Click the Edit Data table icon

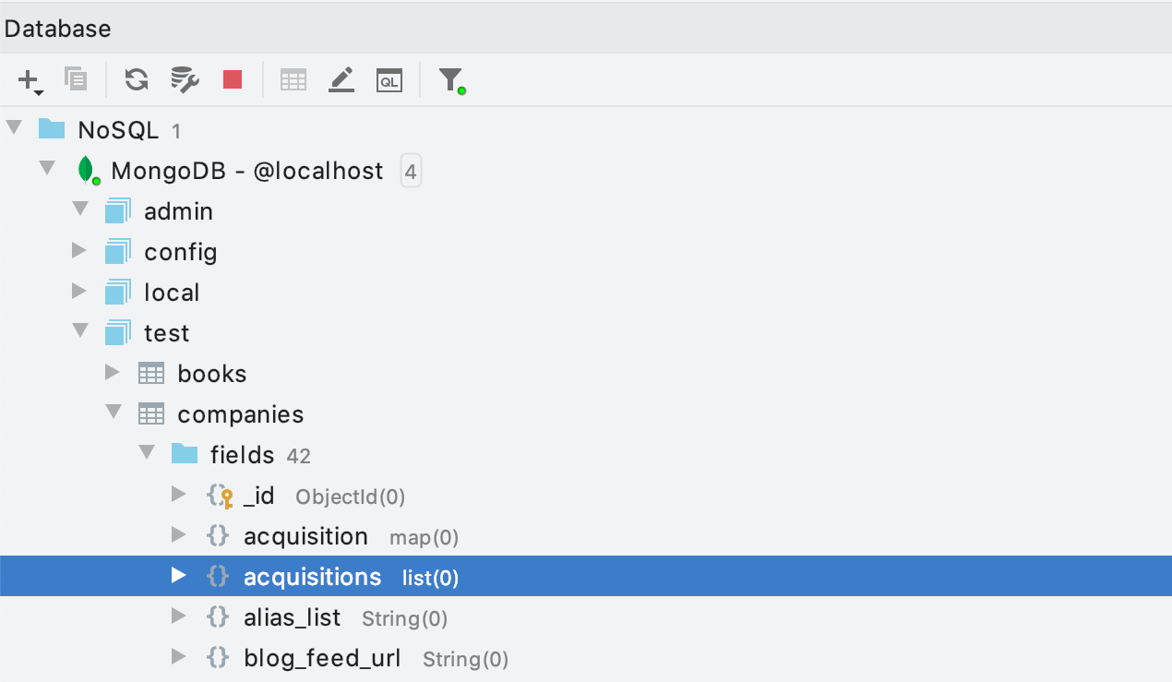(x=293, y=80)
